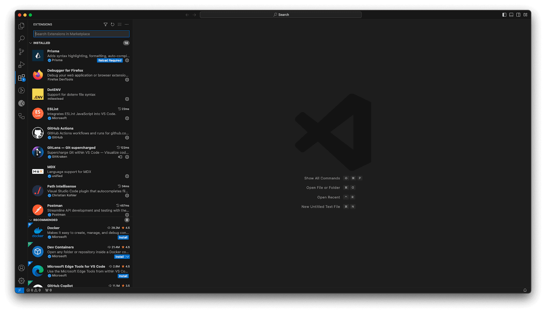
Task: Open the notifications bell in status bar
Action: [525, 290]
